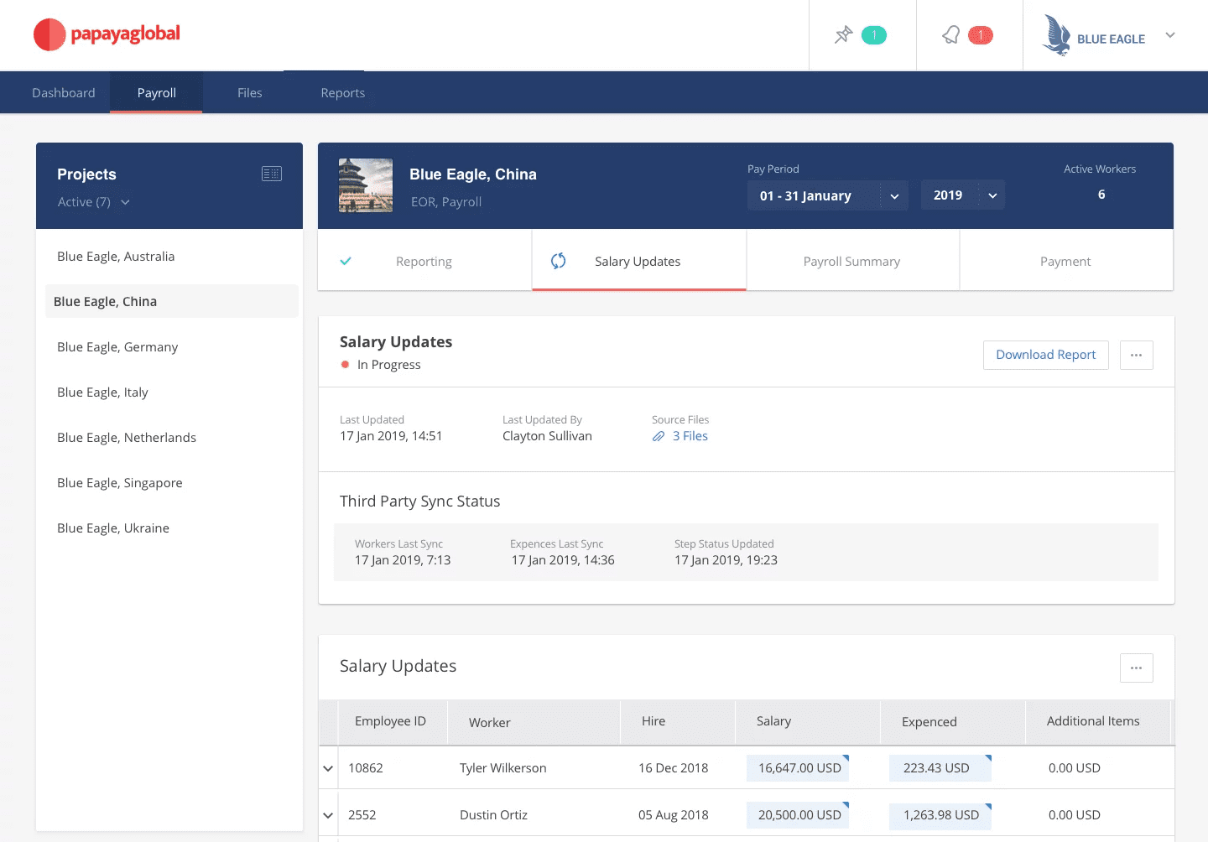The width and height of the screenshot is (1208, 842).
Task: Click the papayaglobal logo
Action: (x=107, y=34)
